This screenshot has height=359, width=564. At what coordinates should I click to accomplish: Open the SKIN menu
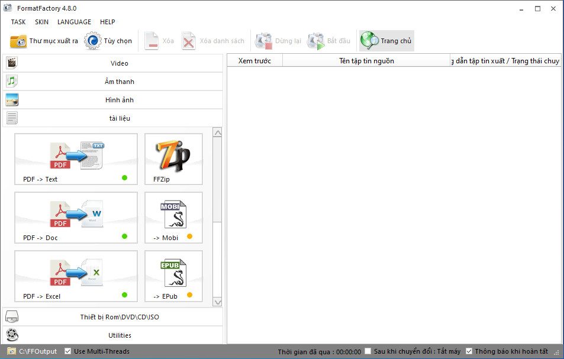point(42,22)
